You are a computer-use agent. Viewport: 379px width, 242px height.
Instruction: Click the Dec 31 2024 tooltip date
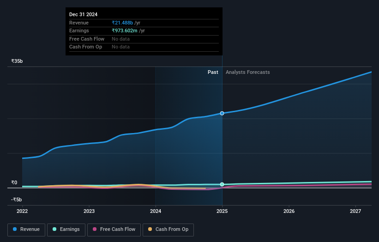point(84,14)
